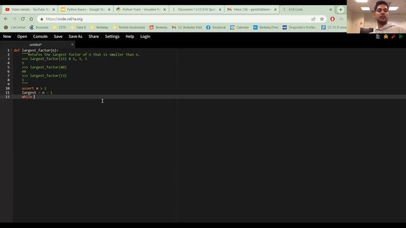The image size is (406, 228).
Task: Open the Console from the menu bar
Action: point(40,37)
